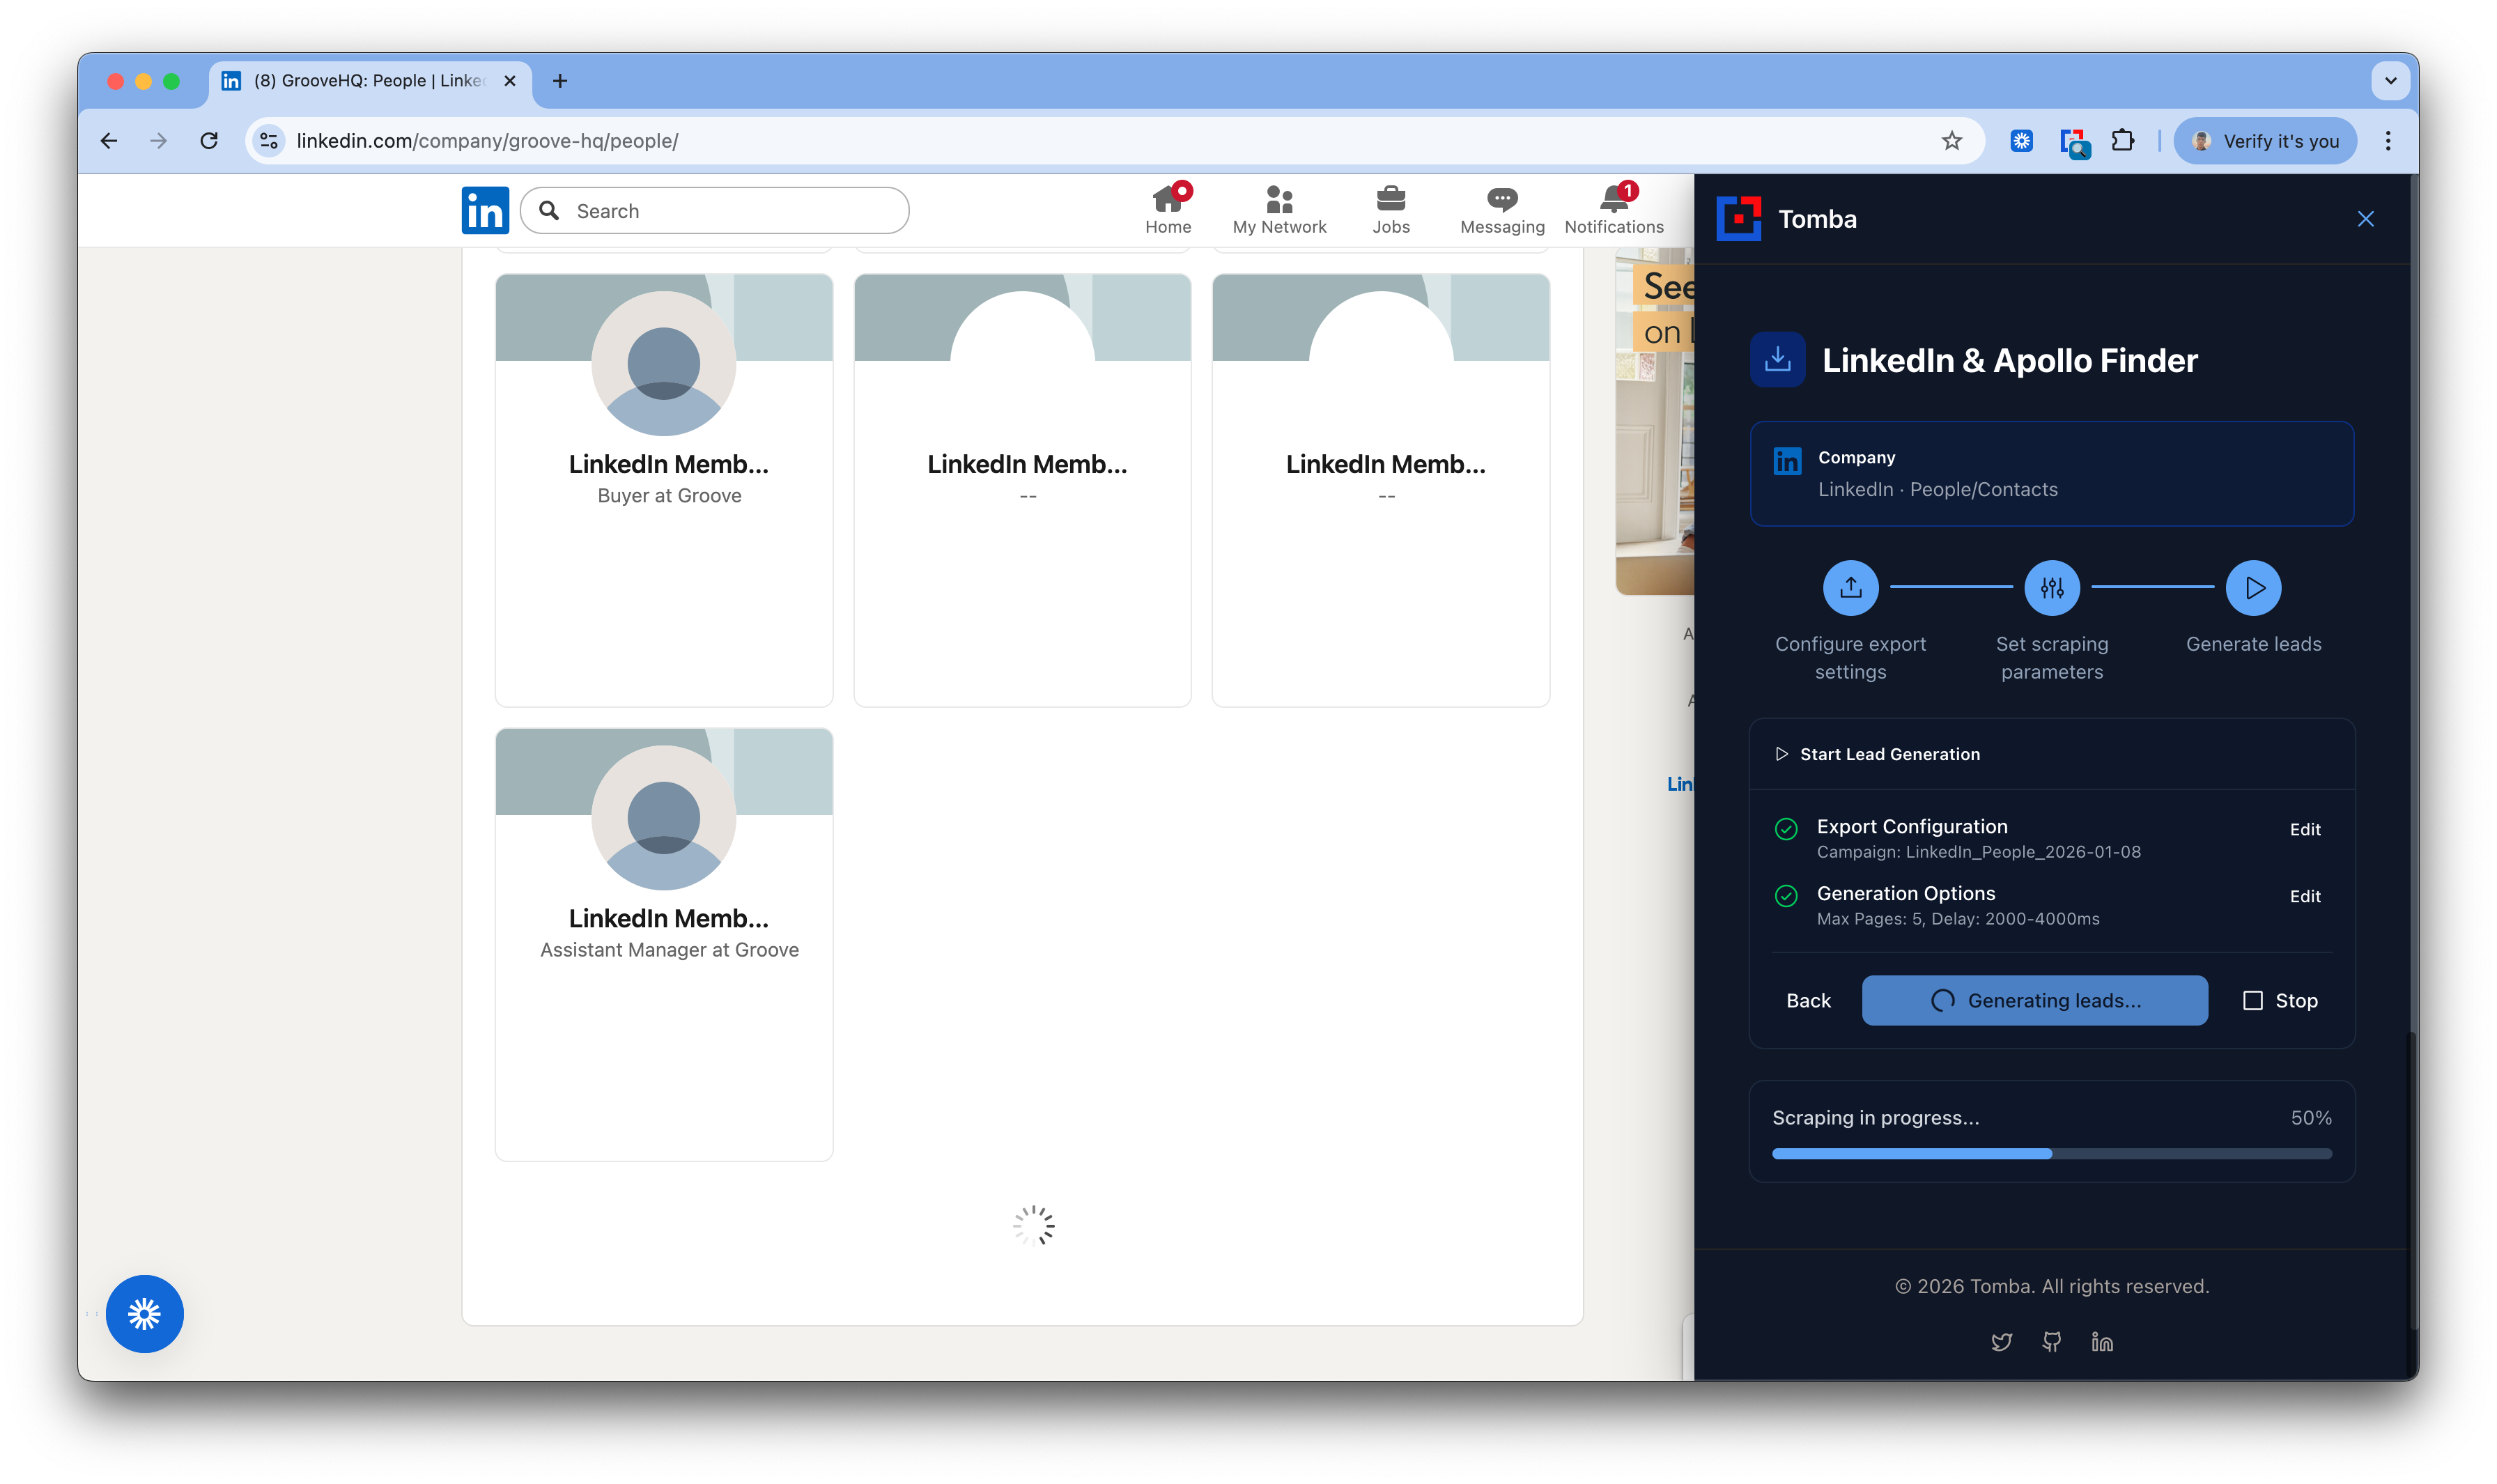This screenshot has height=1484, width=2497.
Task: Stop the lead scraping process
Action: [x=2280, y=1000]
